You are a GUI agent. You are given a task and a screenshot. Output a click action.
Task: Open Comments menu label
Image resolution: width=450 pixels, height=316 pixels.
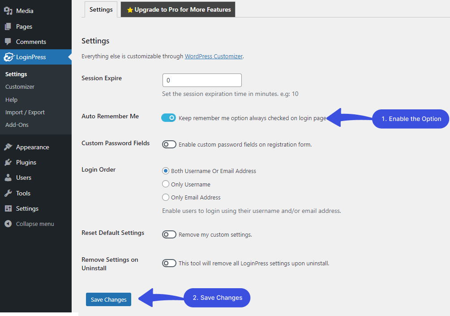31,42
